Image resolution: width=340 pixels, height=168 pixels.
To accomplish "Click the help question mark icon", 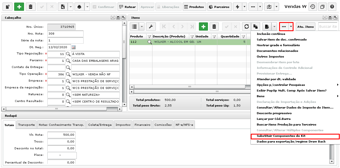I will pyautogui.click(x=332, y=7).
